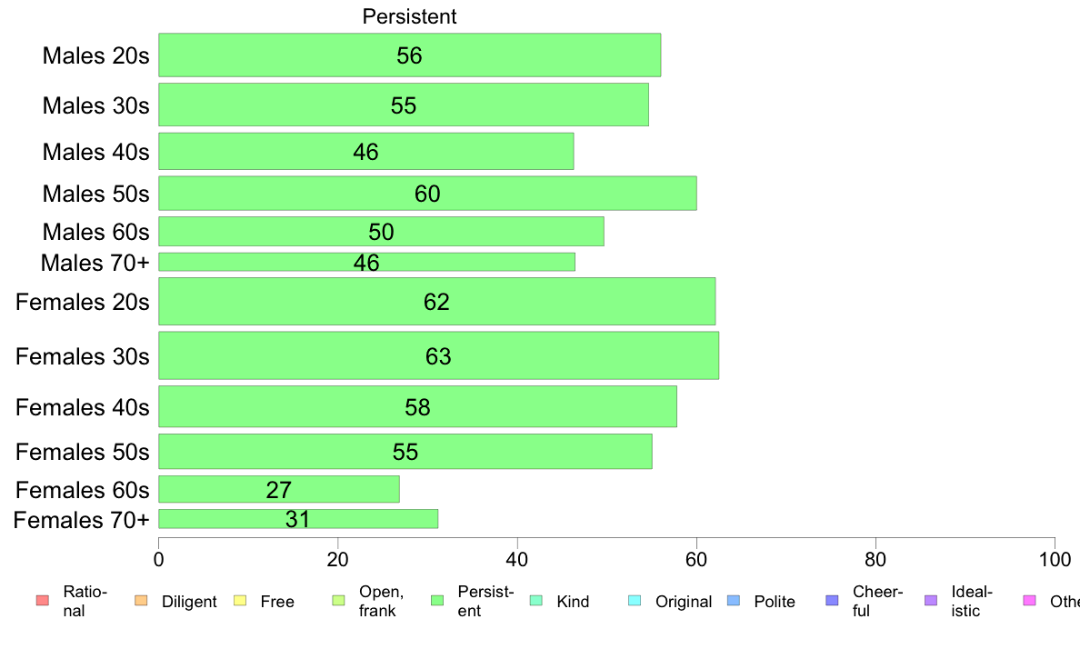Select the Males 40s bar showing 46
1080x669 pixels.
[x=365, y=152]
